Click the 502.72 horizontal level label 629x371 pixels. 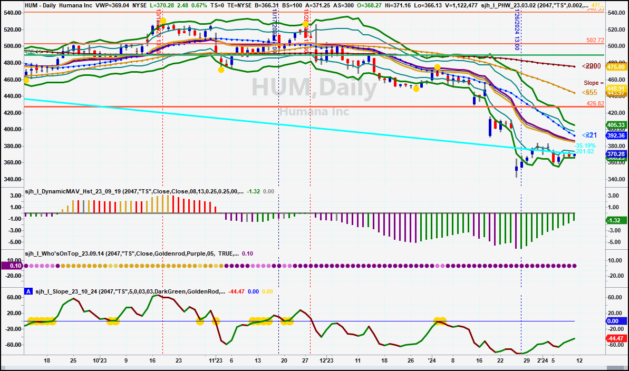coord(595,40)
